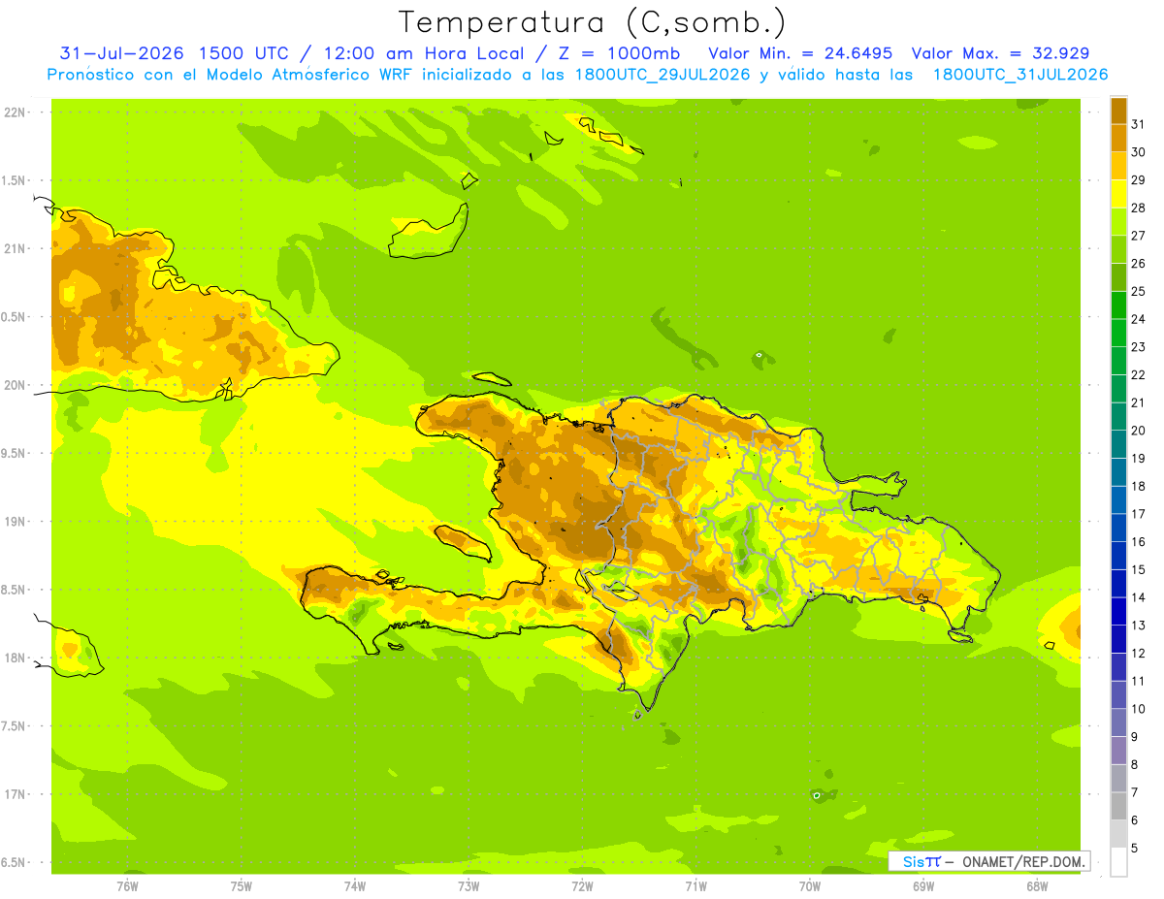1164x899 pixels.
Task: Click the white swatch below 5 in colorbar
Action: point(1118,861)
